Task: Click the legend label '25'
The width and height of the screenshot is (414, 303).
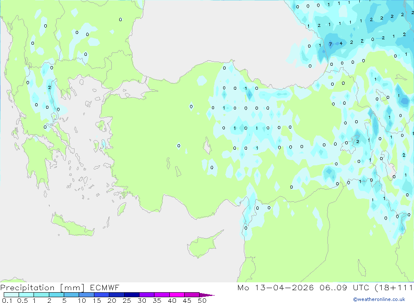Action: (127, 301)
